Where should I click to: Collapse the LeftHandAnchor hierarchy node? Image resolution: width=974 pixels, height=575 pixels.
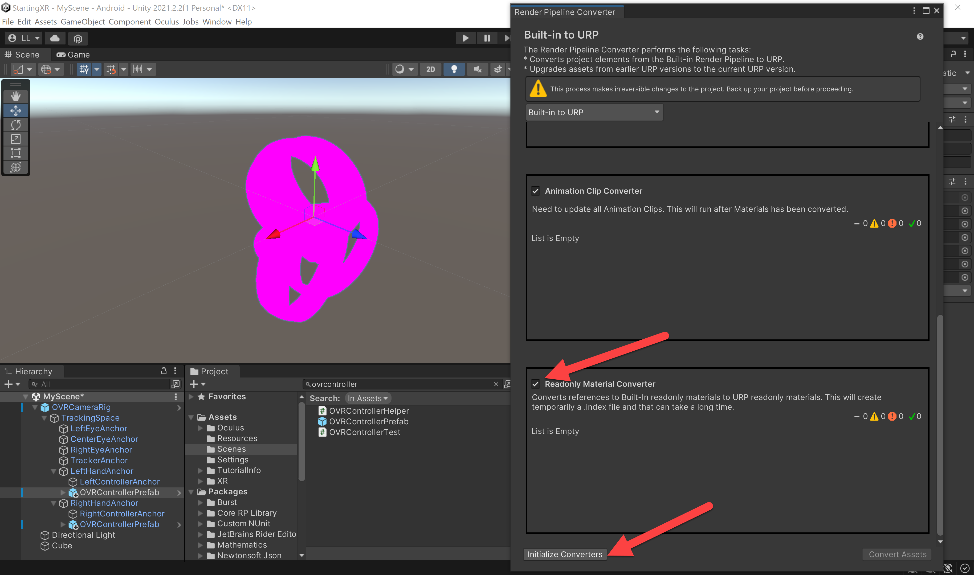click(54, 471)
